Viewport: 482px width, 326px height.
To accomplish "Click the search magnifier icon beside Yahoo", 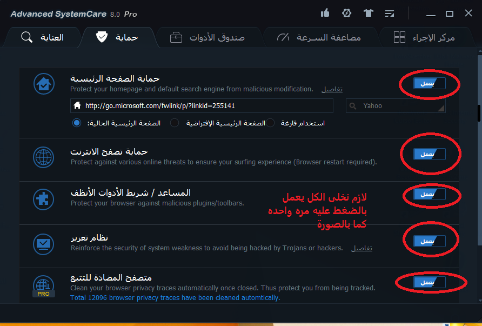I will [x=353, y=106].
